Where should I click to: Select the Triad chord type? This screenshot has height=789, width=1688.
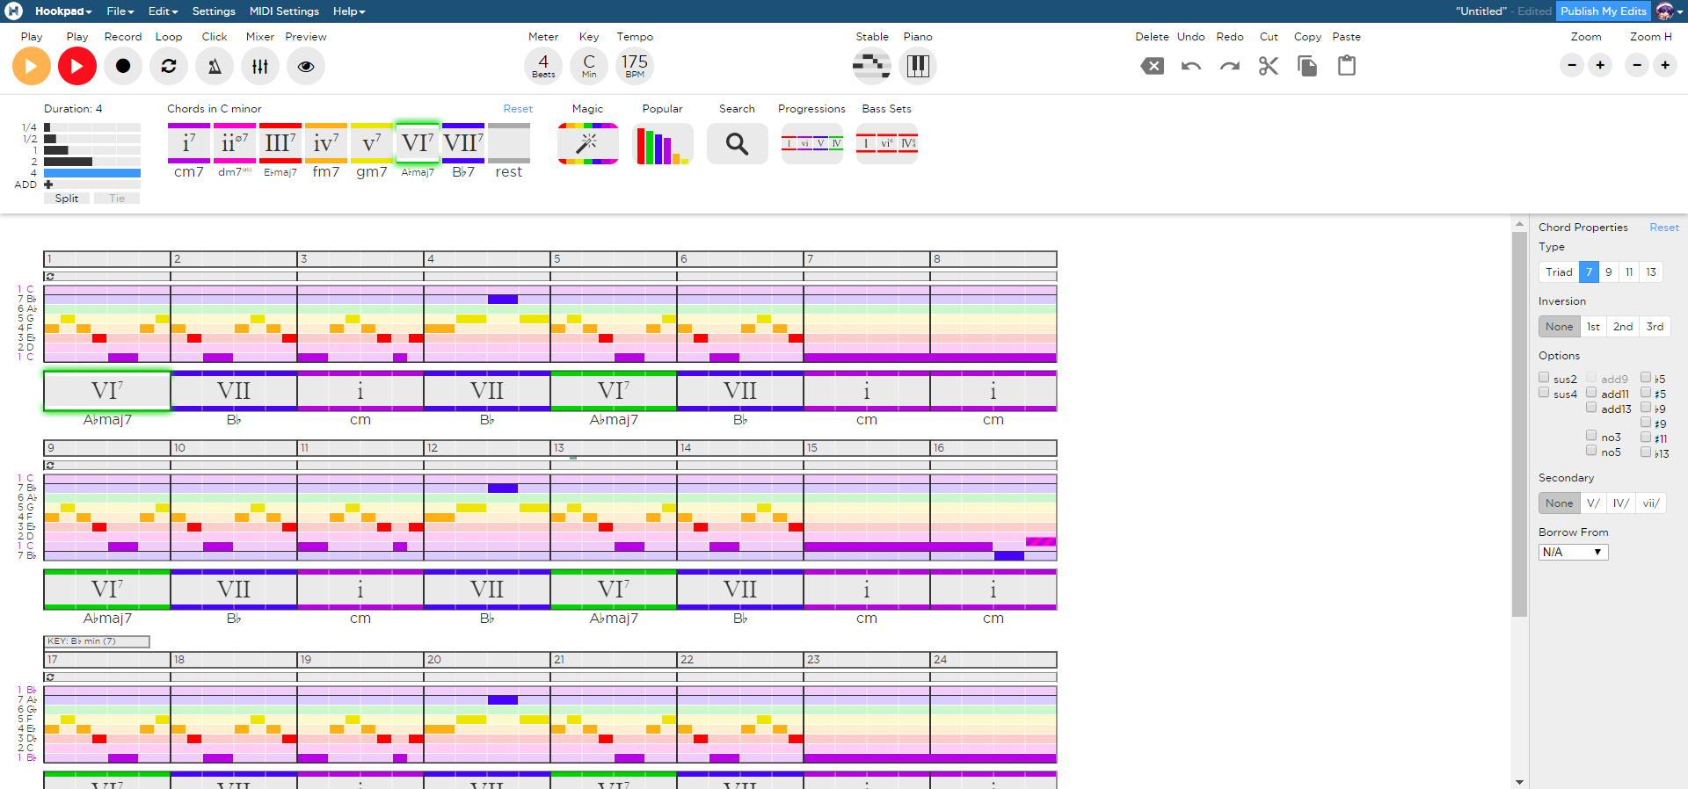1559,272
